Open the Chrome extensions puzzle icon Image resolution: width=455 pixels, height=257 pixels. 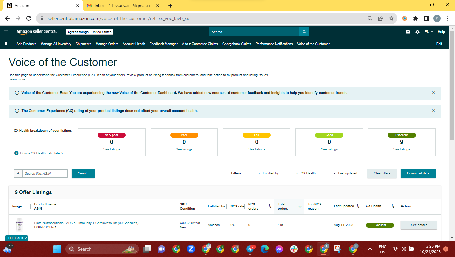[x=416, y=18]
